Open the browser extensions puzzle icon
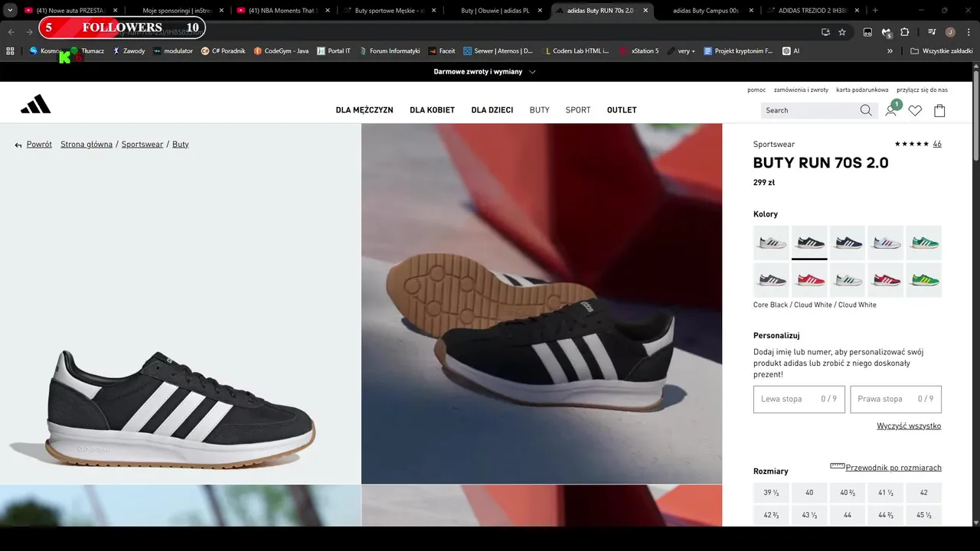 click(904, 32)
